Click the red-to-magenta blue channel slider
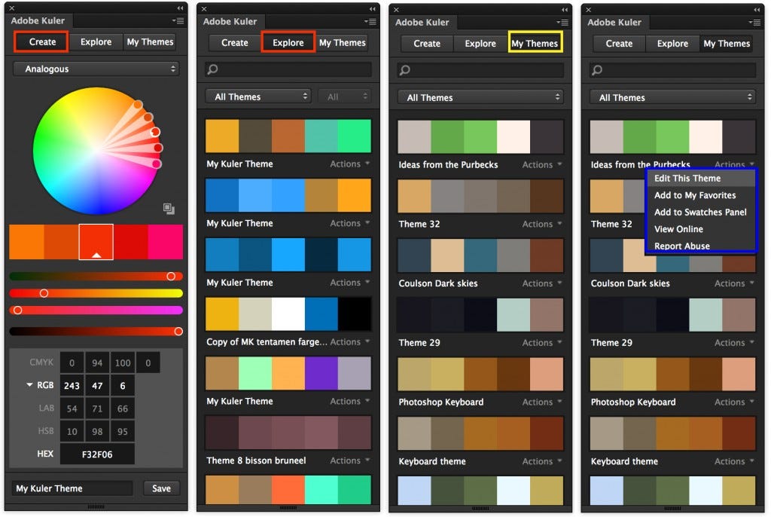The image size is (771, 517). [96, 310]
